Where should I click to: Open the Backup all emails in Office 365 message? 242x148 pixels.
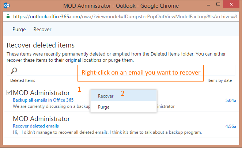43,100
